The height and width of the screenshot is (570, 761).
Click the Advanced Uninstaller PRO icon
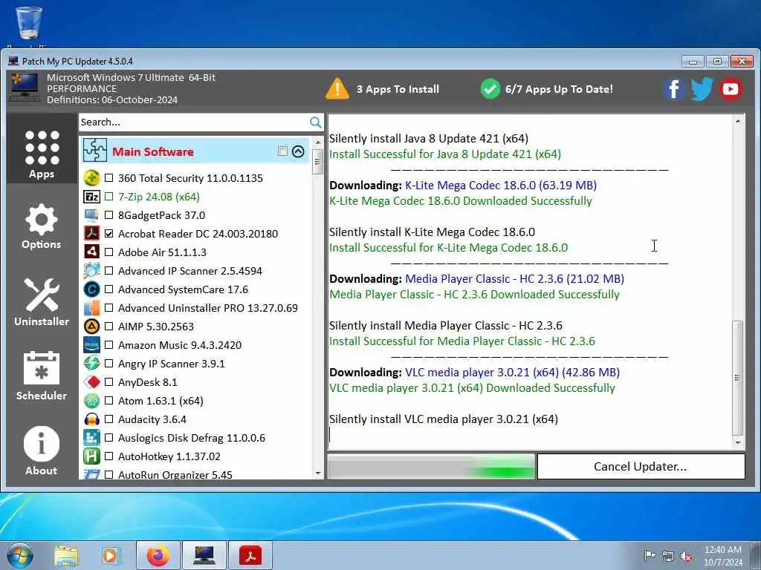pos(91,307)
